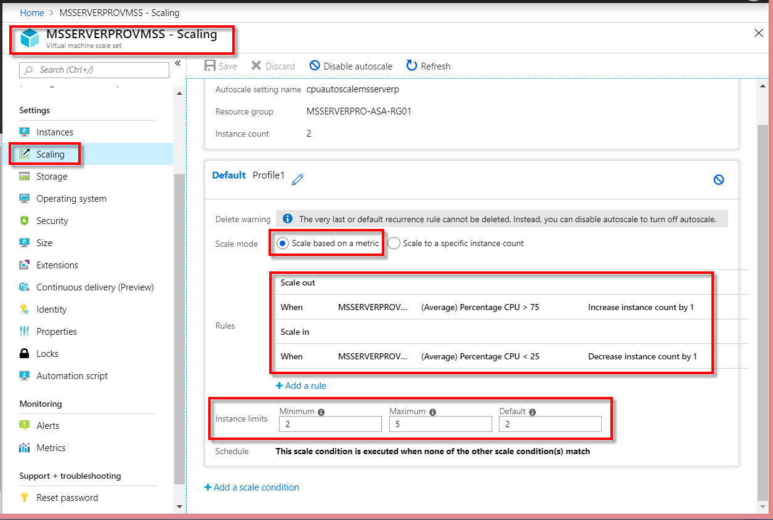773x520 pixels.
Task: Select Scale based on a metric option
Action: tap(282, 243)
